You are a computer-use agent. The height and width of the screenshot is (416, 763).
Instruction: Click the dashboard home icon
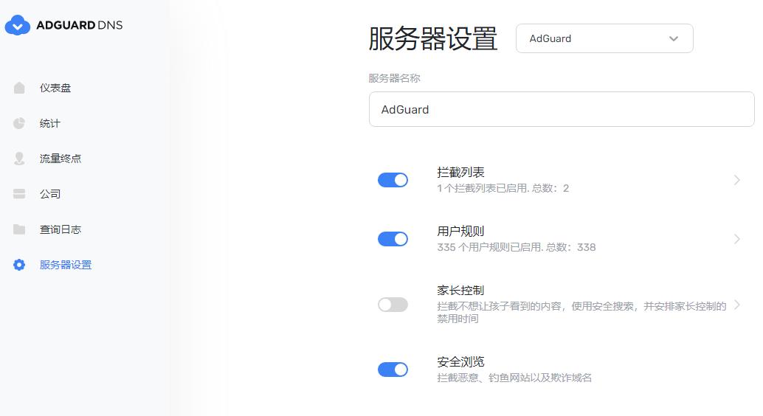click(x=19, y=88)
